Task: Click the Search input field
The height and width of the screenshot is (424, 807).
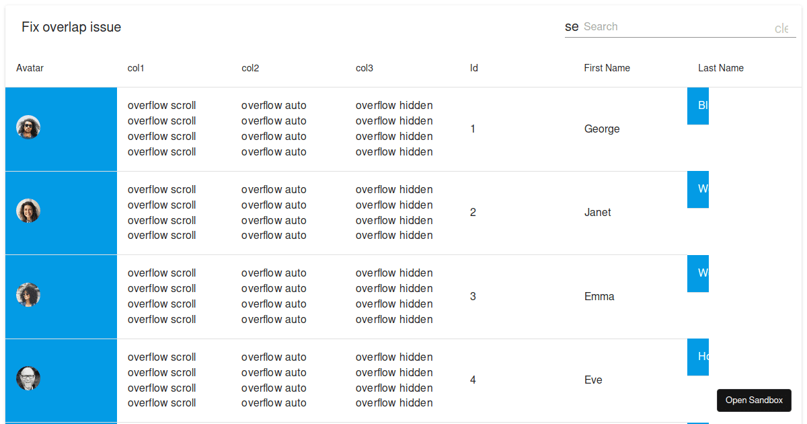Action: click(x=672, y=26)
